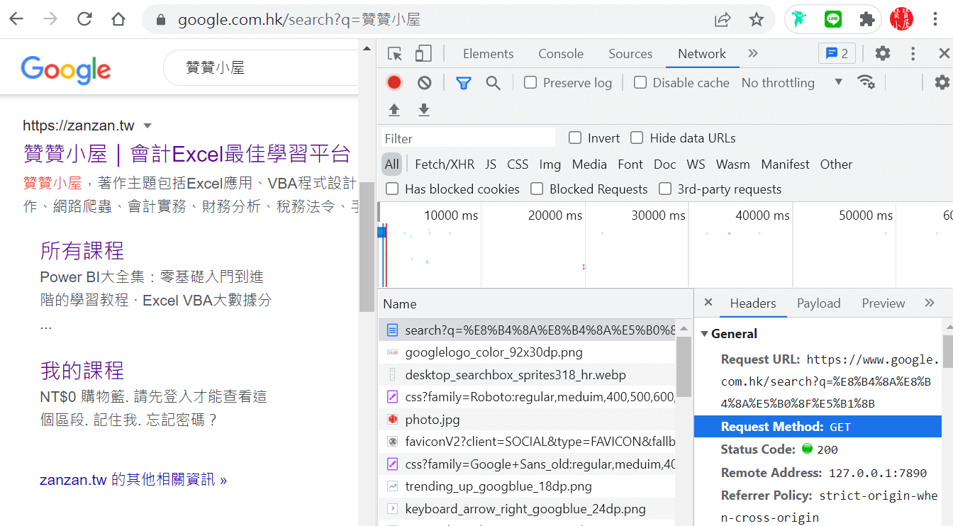This screenshot has width=953, height=526.
Task: Collapse the General headers section
Action: pyautogui.click(x=705, y=334)
